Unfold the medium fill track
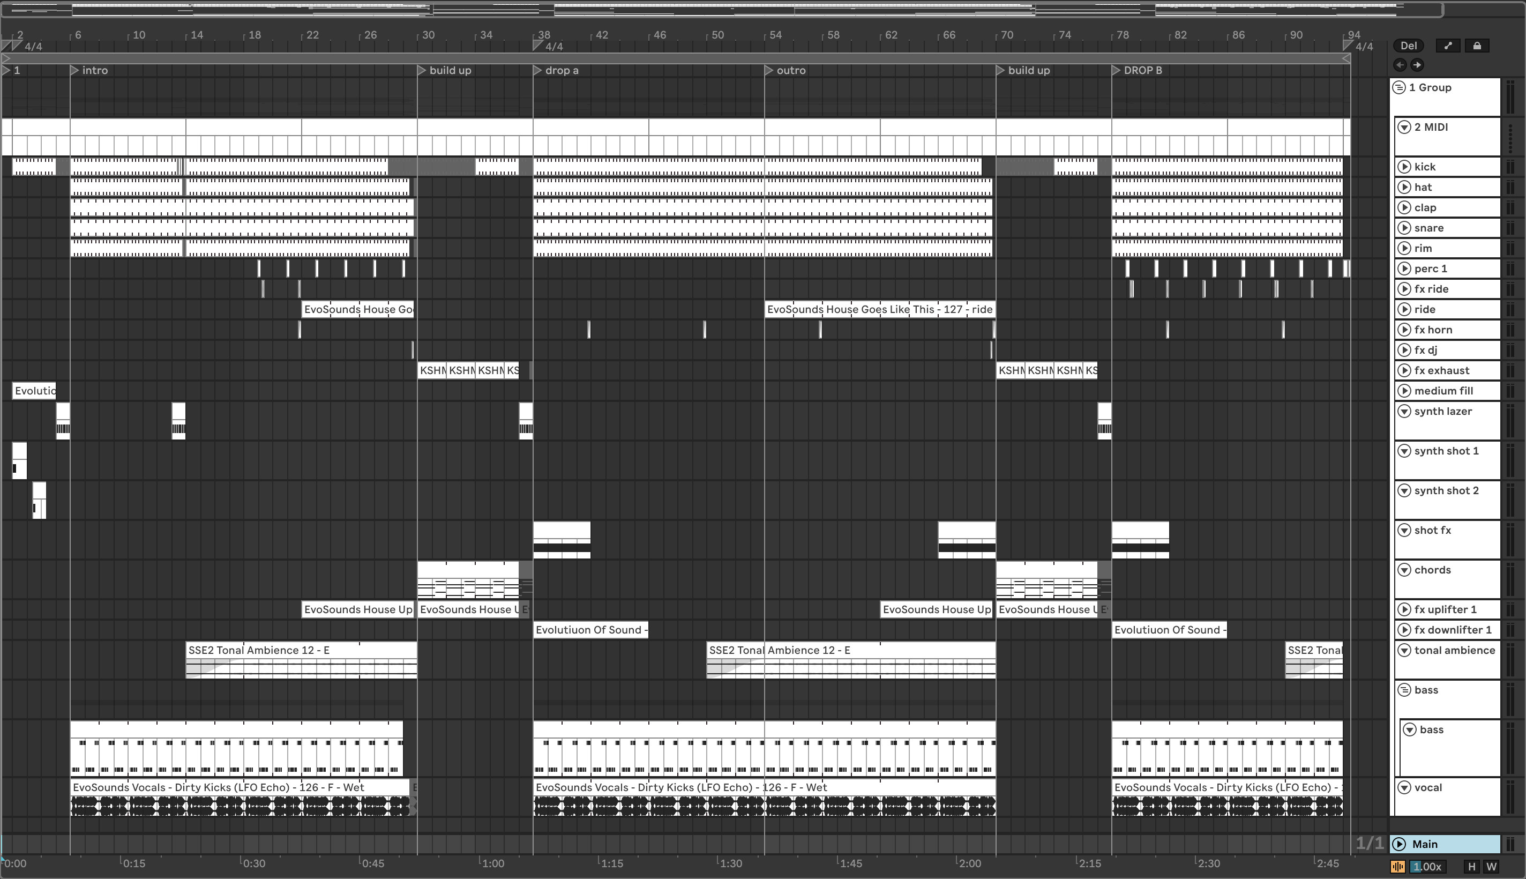Image resolution: width=1526 pixels, height=879 pixels. [x=1404, y=391]
